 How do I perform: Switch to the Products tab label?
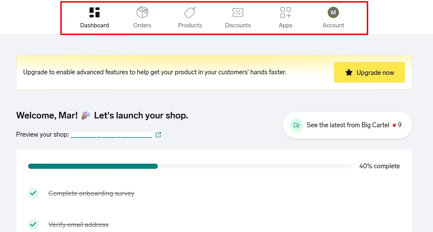tap(190, 25)
